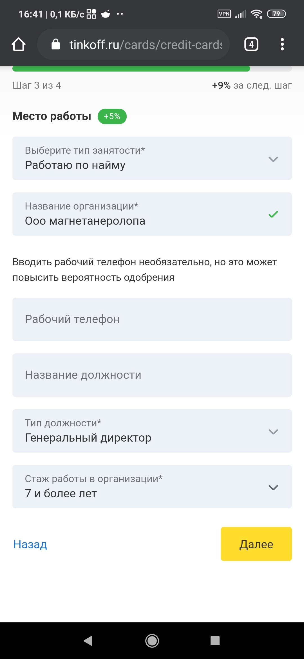This screenshot has width=304, height=659.
Task: Go back via the Назад link
Action: tap(30, 544)
